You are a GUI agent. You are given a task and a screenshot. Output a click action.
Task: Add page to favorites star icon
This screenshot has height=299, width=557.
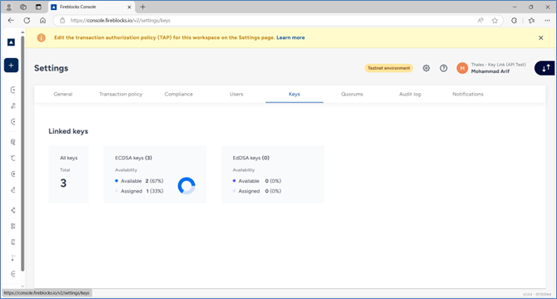click(495, 21)
